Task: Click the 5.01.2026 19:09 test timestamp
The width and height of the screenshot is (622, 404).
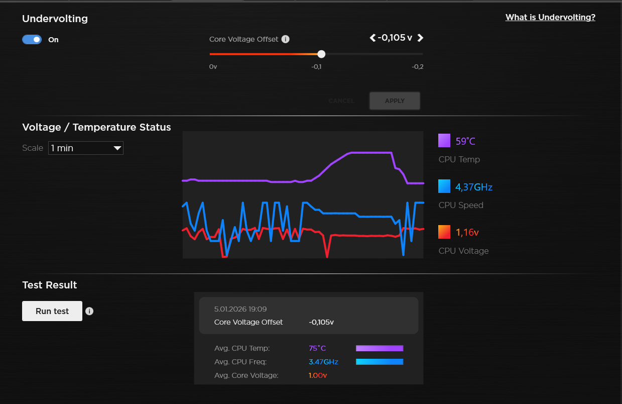Action: point(240,309)
